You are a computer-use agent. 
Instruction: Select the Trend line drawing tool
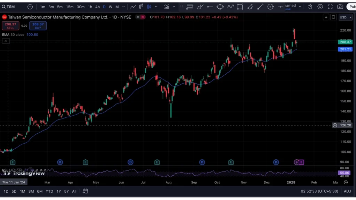(x=260, y=7)
